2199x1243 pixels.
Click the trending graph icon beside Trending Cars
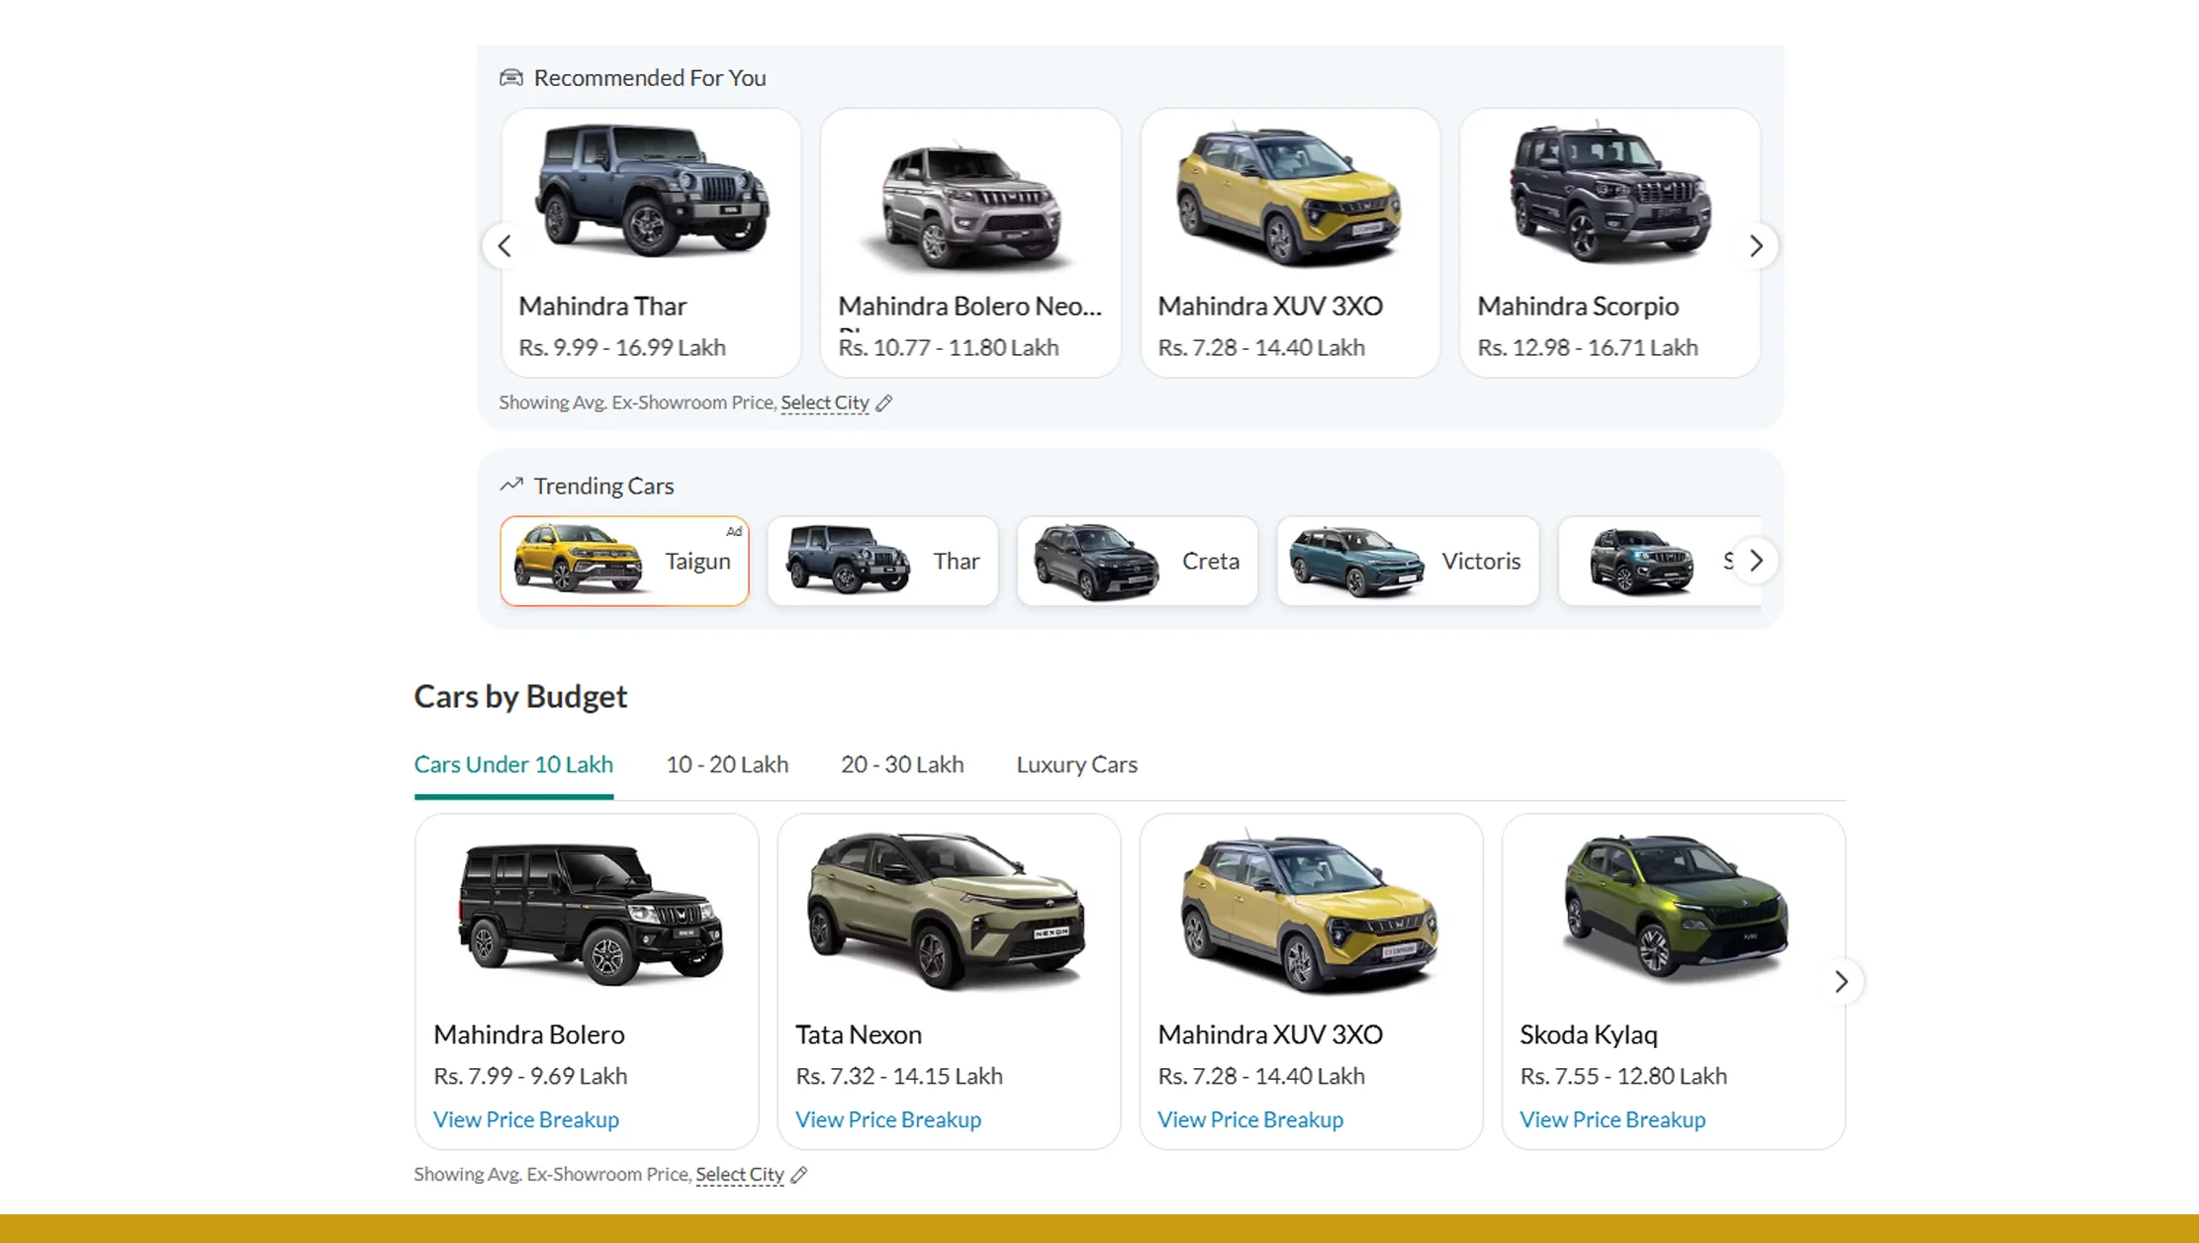(x=510, y=485)
